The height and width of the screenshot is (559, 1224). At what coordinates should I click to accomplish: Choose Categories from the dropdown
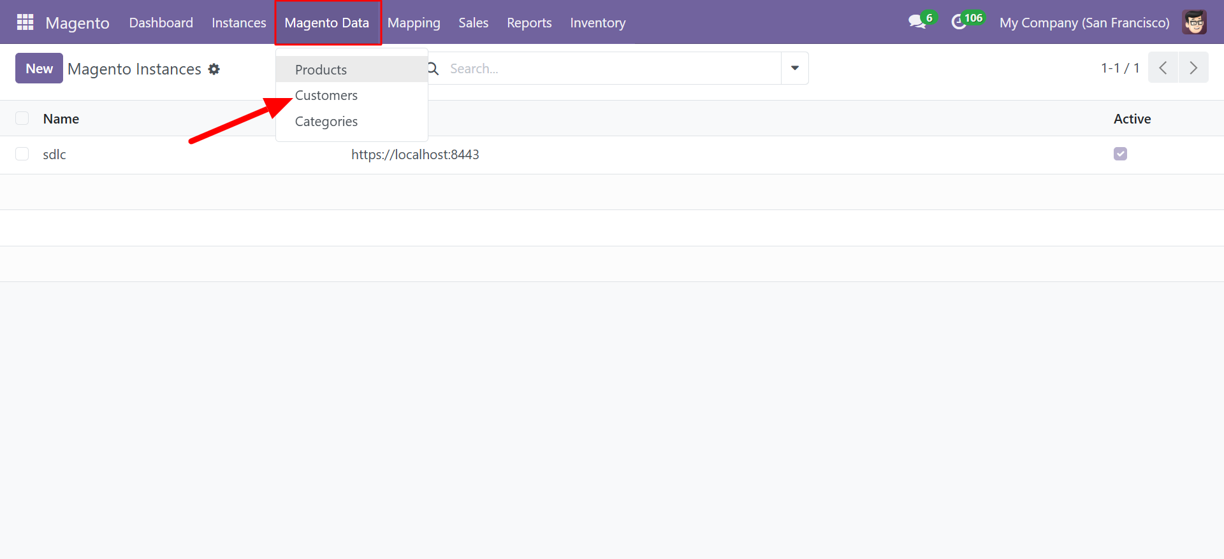pyautogui.click(x=352, y=122)
